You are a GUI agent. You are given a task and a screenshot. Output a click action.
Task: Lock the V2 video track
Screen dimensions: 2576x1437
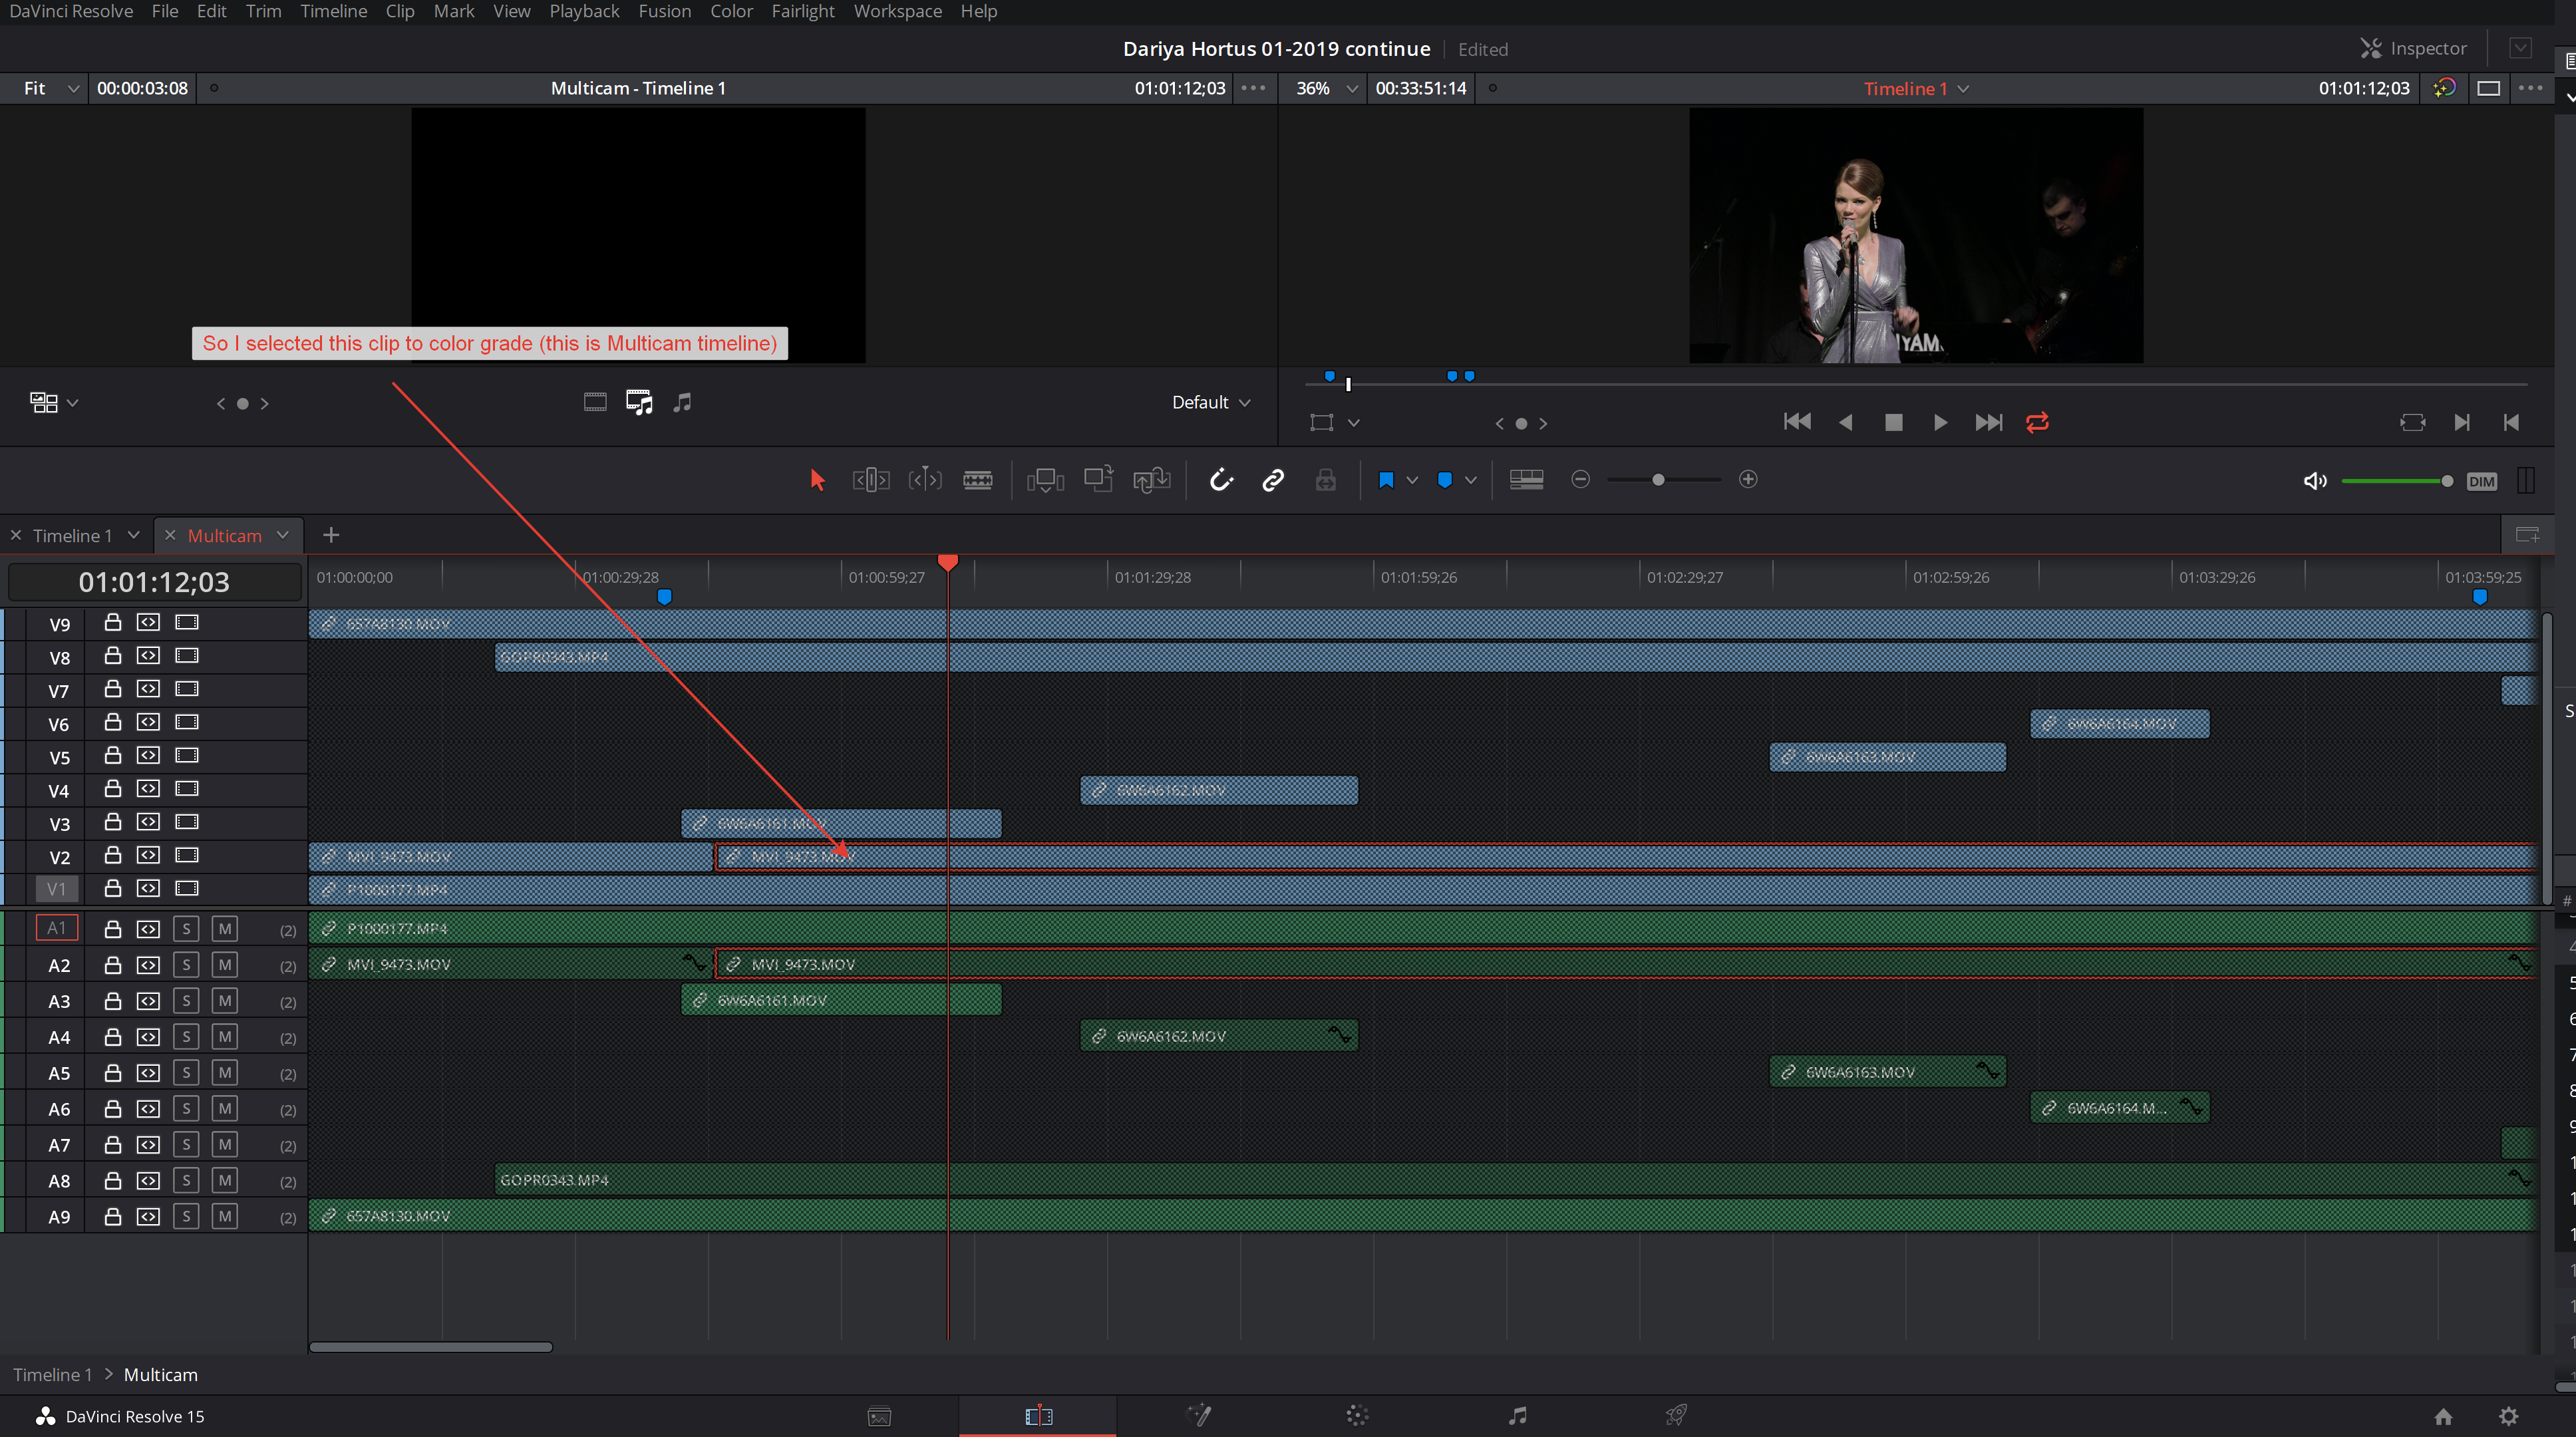112,856
